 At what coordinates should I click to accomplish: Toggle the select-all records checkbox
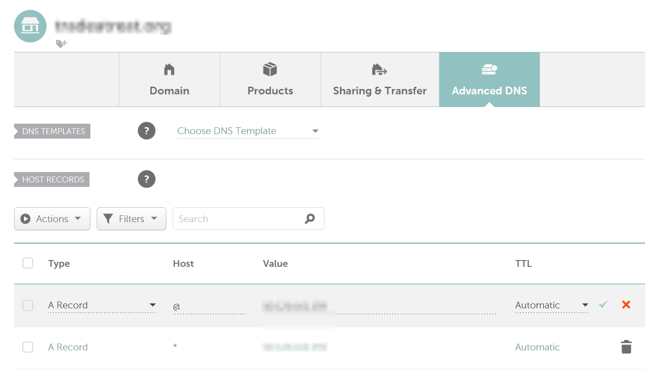coord(28,263)
